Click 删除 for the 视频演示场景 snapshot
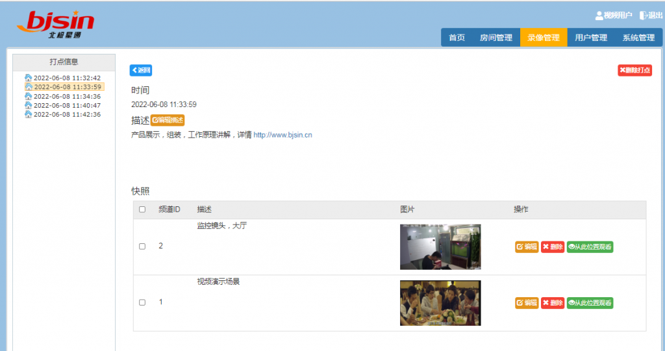This screenshot has width=665, height=351. [553, 303]
